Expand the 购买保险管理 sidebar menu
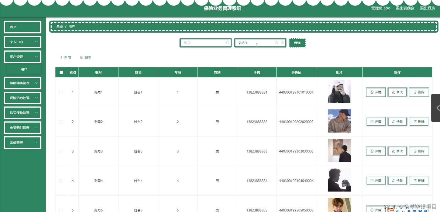 pos(23,113)
